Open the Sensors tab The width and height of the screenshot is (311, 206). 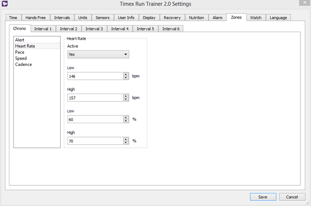pos(102,18)
